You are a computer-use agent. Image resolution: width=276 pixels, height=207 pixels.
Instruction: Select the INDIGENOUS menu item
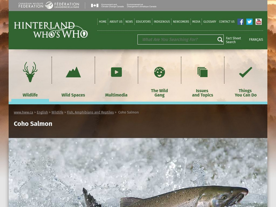[x=162, y=22]
